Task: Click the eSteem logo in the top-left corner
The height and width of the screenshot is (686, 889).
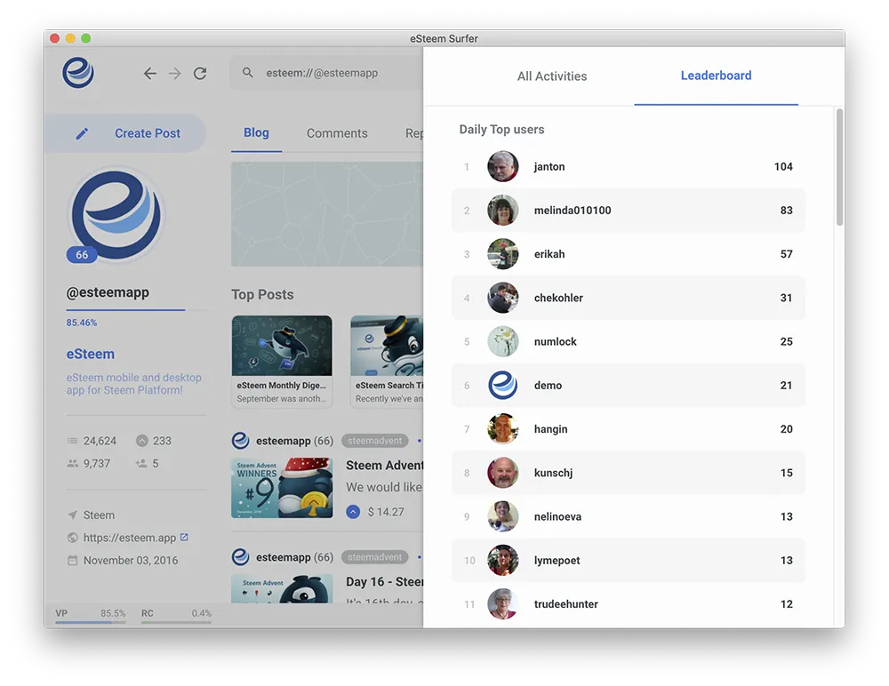Action: [78, 73]
